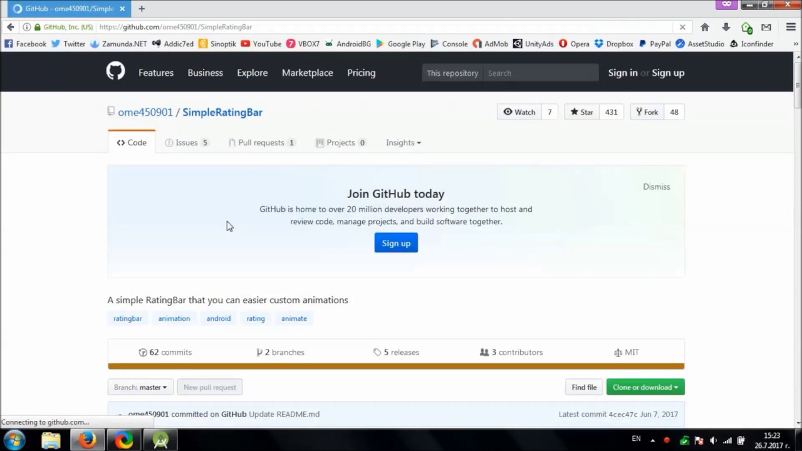
Task: Click the browser URL address bar
Action: pos(385,27)
